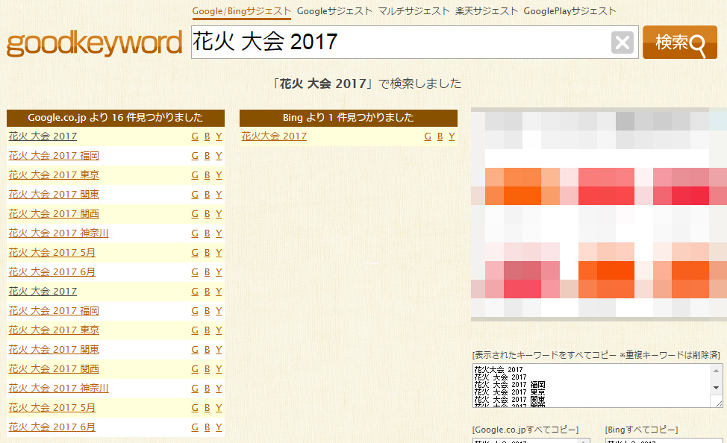
Task: Click the G icon beside the top "花火 大会 2017" suggestion
Action: (194, 136)
